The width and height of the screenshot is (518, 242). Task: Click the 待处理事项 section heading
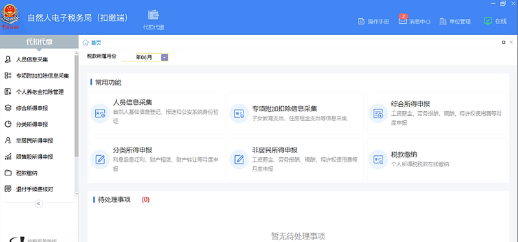pos(115,200)
